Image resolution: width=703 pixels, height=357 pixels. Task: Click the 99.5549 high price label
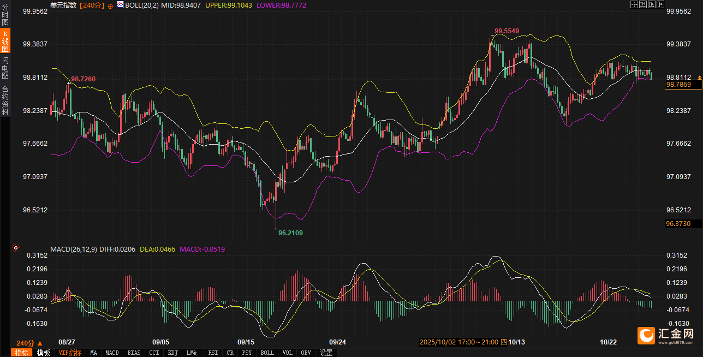pos(507,31)
